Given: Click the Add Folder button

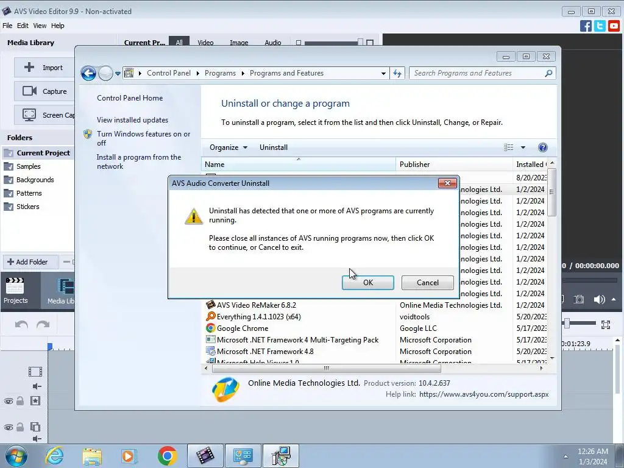Looking at the screenshot, I should pyautogui.click(x=30, y=262).
